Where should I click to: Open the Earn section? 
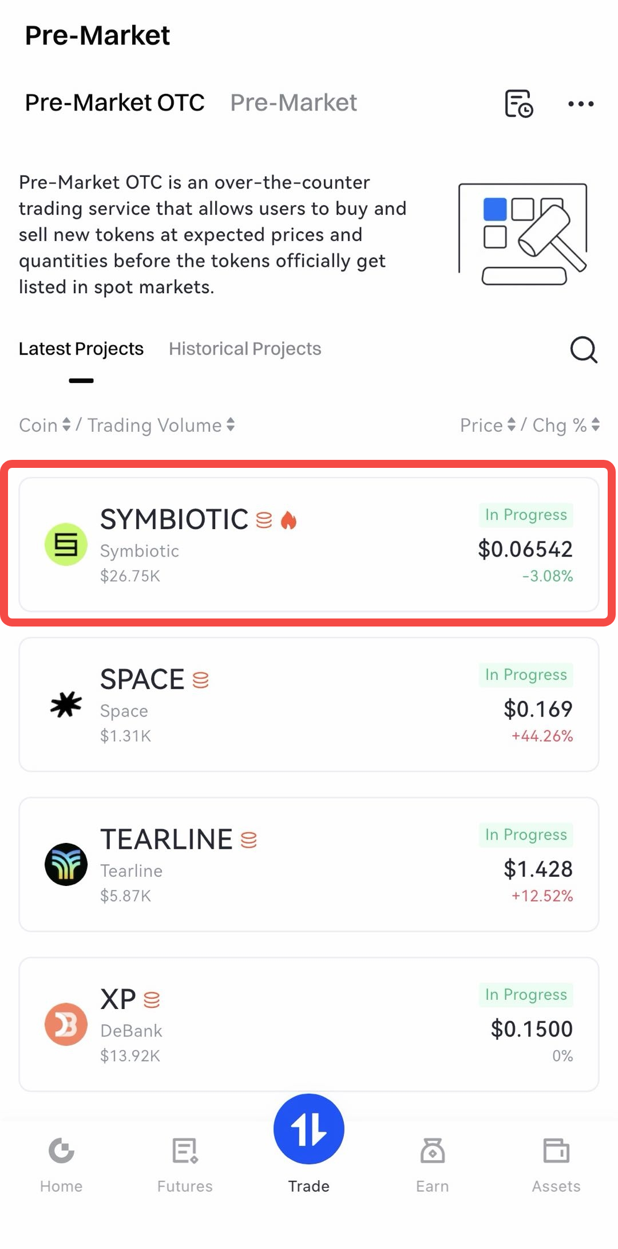pyautogui.click(x=432, y=1164)
